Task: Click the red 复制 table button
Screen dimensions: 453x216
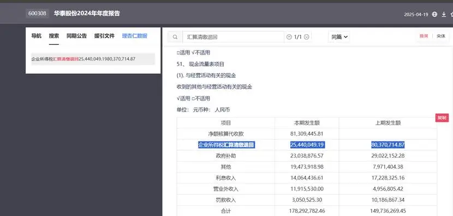Action: [x=442, y=118]
